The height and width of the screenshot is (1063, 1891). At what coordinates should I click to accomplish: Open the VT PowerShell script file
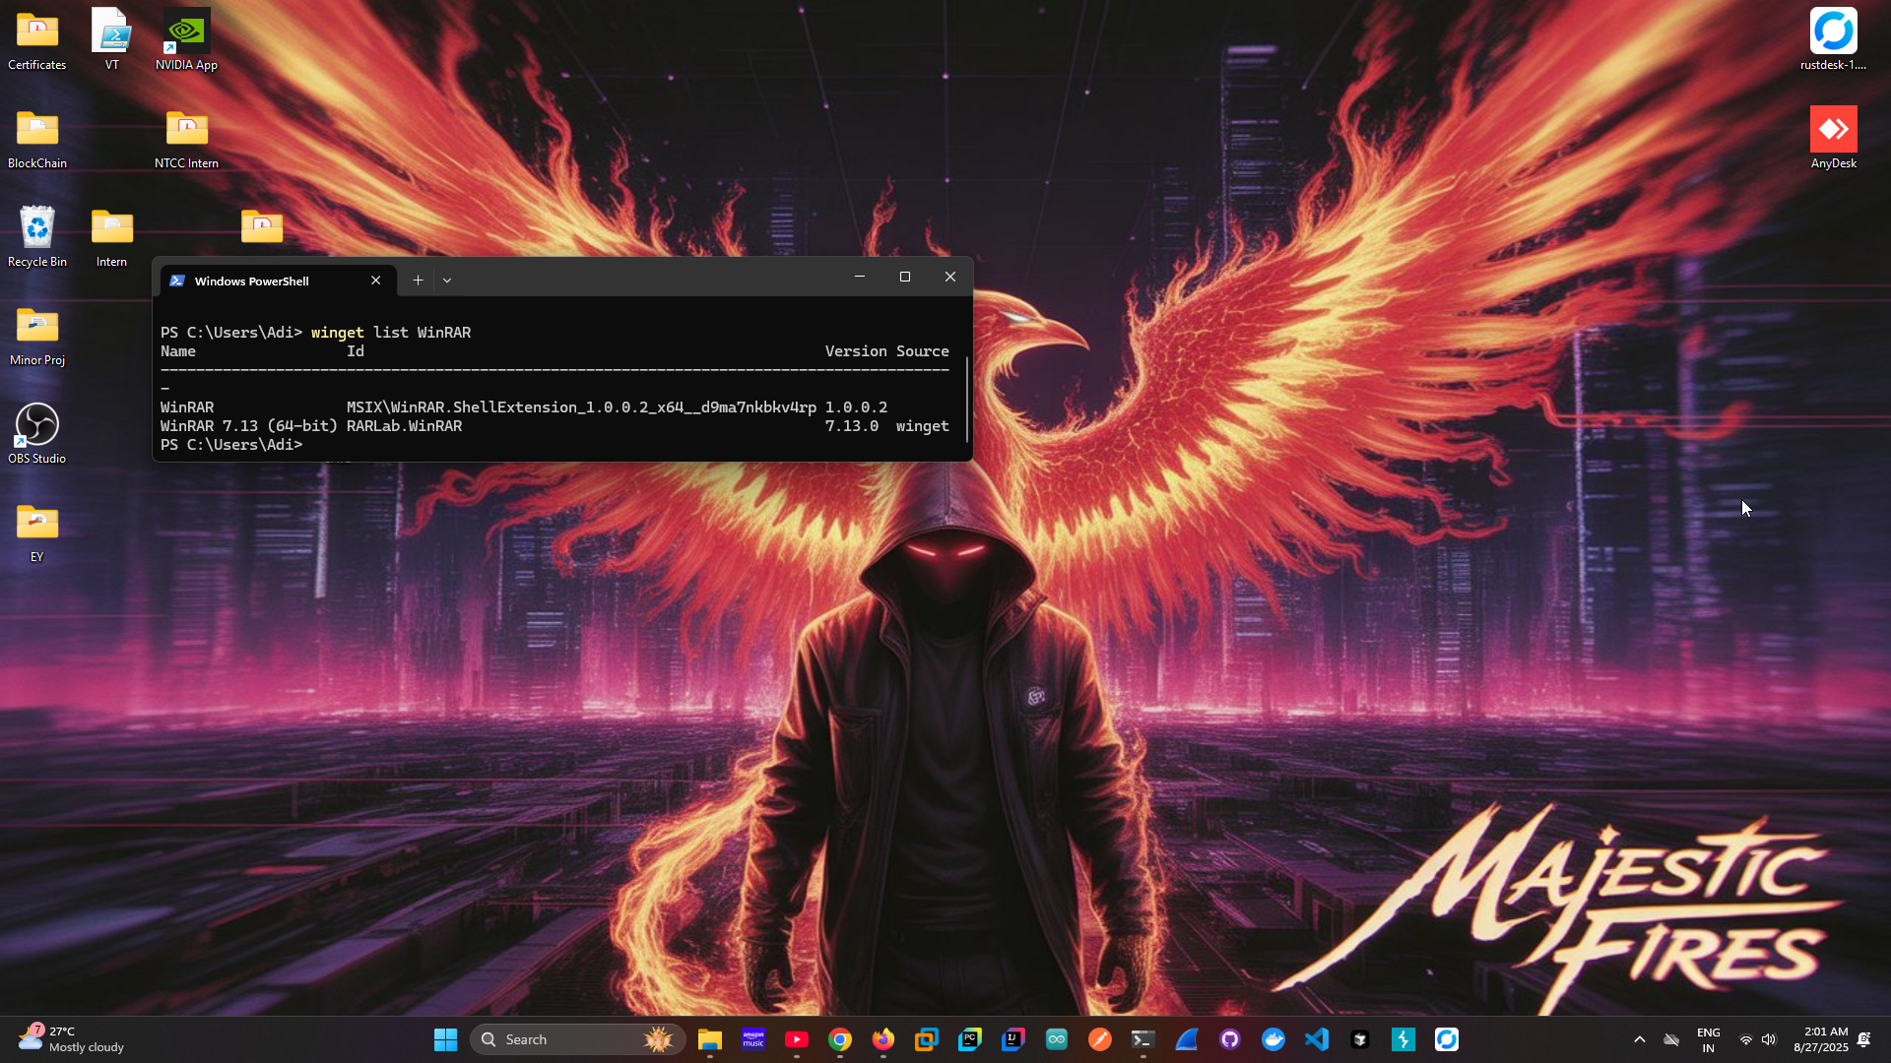(111, 40)
